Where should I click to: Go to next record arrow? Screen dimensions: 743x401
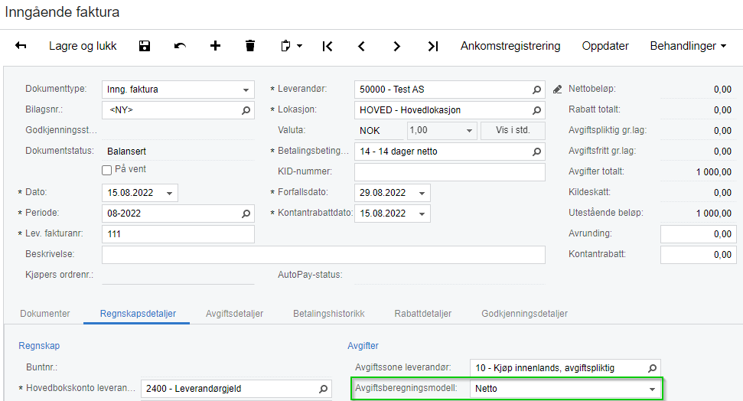(397, 46)
